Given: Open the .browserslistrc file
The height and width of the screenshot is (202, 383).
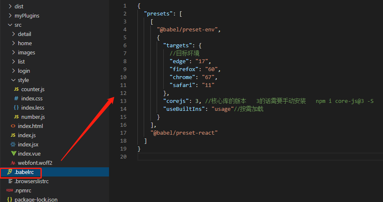Looking at the screenshot, I should pyautogui.click(x=31, y=182).
